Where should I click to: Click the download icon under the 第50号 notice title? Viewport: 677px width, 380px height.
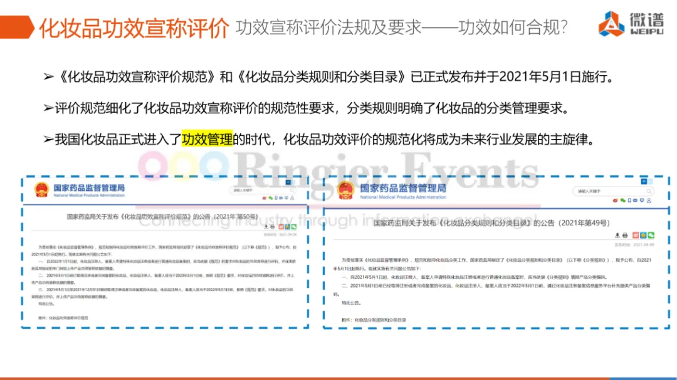266,227
